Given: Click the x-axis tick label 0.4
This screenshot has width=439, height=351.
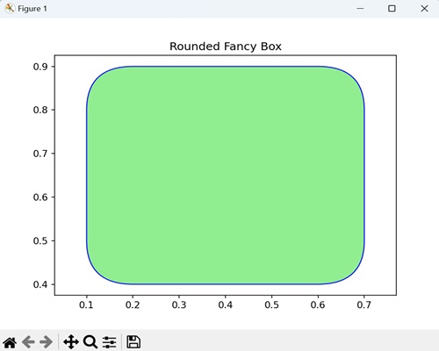Looking at the screenshot, I should [226, 304].
